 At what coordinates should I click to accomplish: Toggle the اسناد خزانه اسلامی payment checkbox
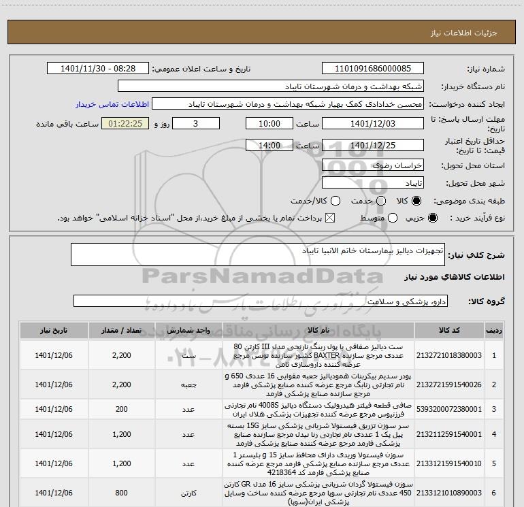(330, 218)
